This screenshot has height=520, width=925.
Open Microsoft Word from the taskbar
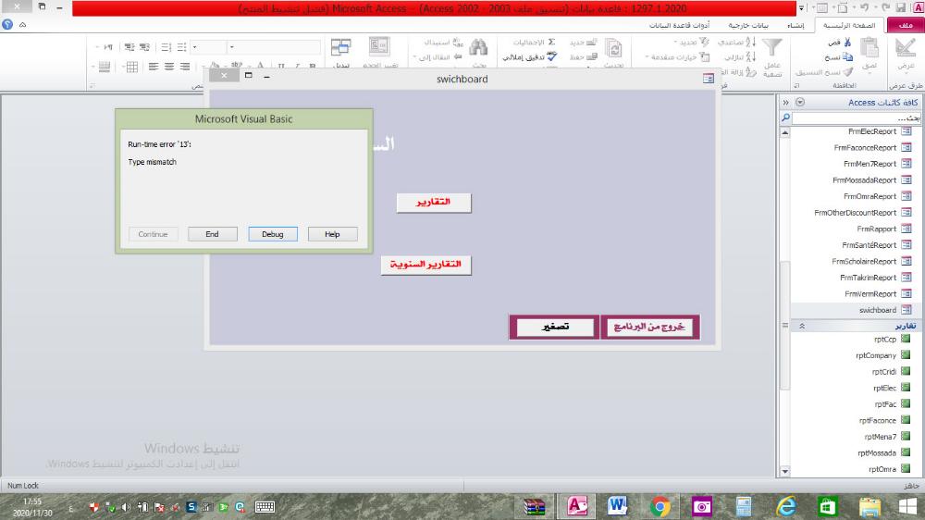click(x=617, y=506)
